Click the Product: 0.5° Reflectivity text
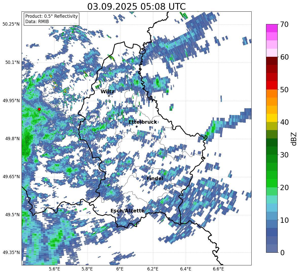The width and height of the screenshot is (300, 274). point(51,16)
